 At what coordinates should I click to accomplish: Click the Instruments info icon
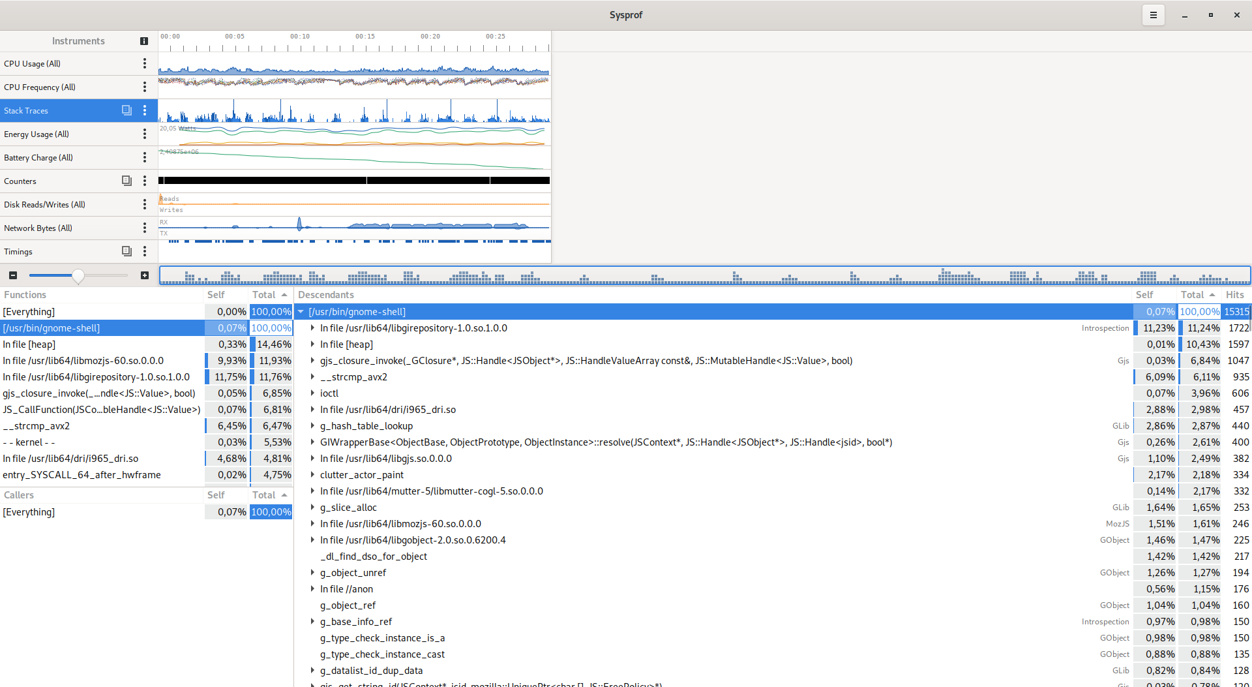pyautogui.click(x=144, y=41)
